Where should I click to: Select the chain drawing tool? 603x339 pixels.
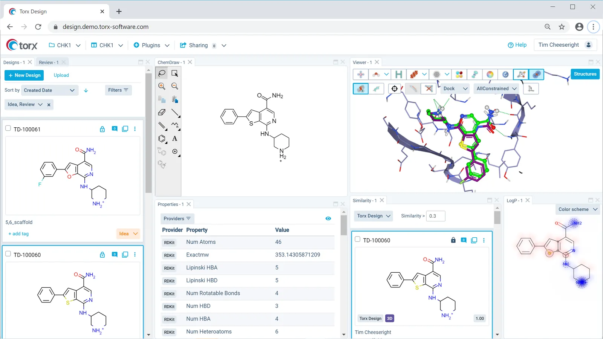174,125
